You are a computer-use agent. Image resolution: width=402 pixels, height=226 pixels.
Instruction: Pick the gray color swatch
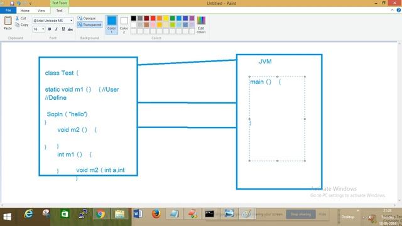pos(140,18)
